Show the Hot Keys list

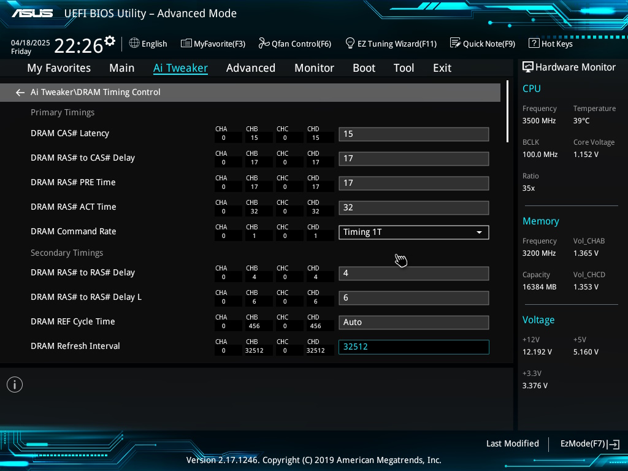click(557, 44)
